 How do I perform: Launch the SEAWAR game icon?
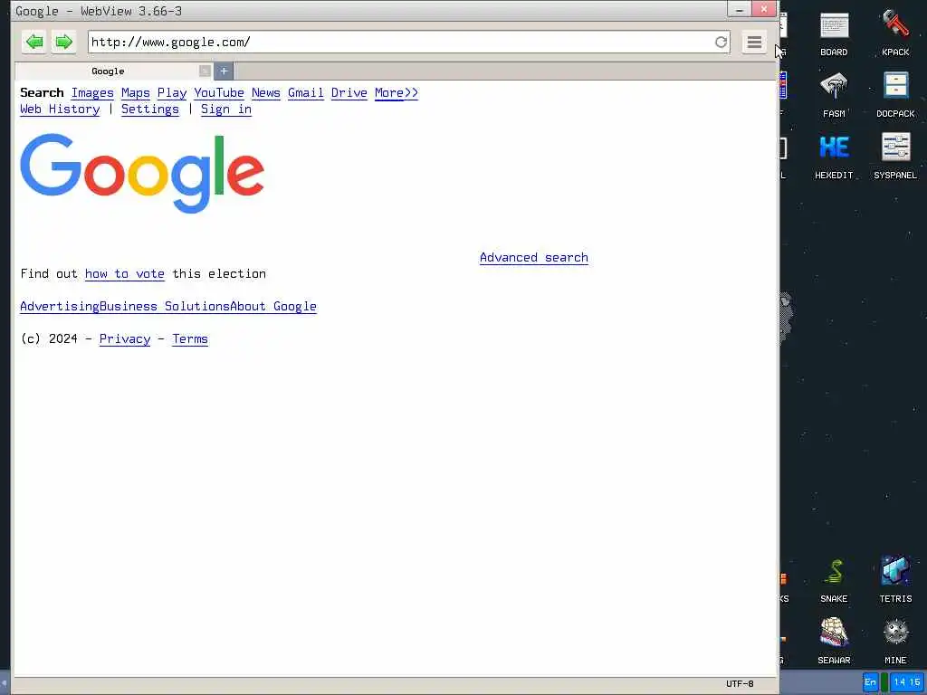pos(834,642)
